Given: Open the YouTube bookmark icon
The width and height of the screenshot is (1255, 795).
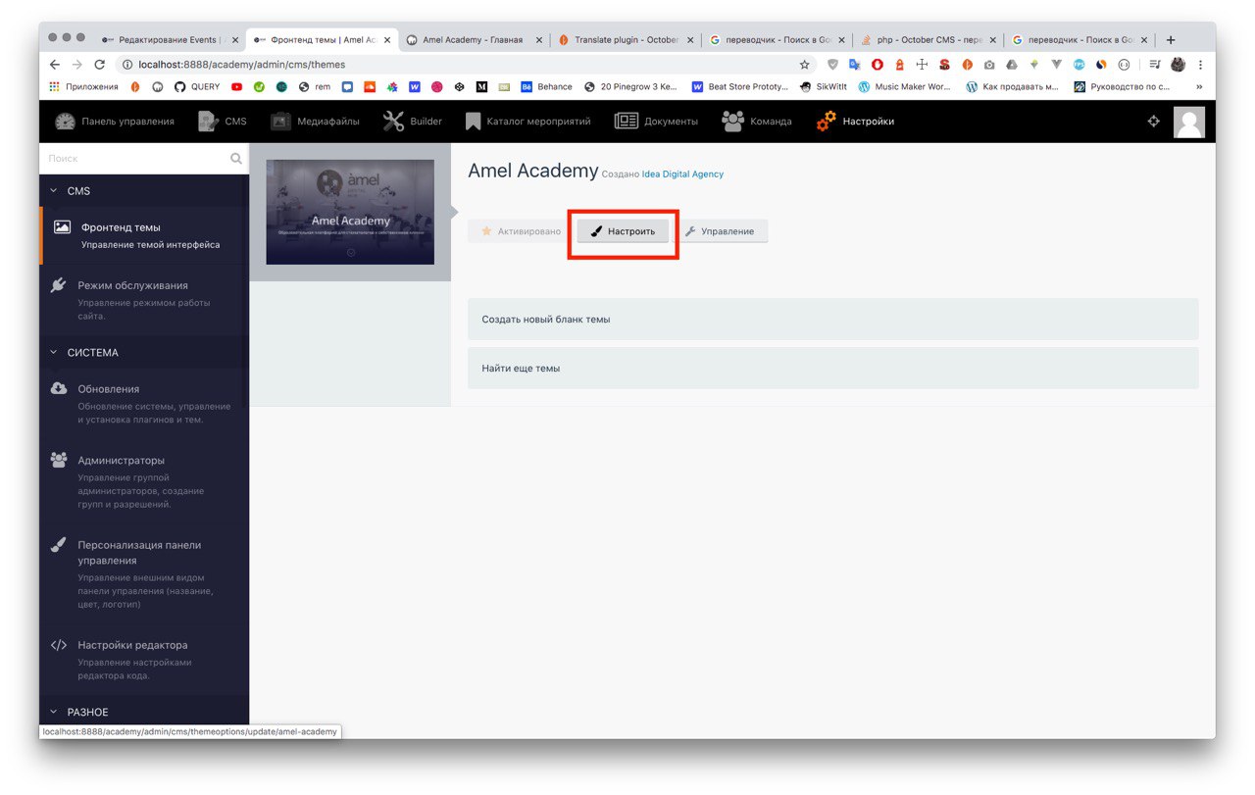Looking at the screenshot, I should (237, 86).
